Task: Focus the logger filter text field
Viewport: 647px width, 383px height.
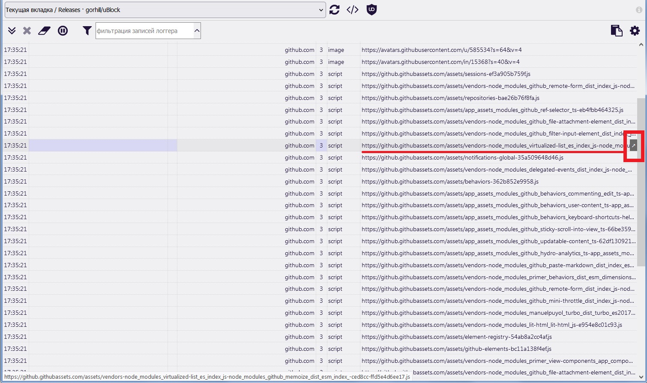Action: coord(144,31)
